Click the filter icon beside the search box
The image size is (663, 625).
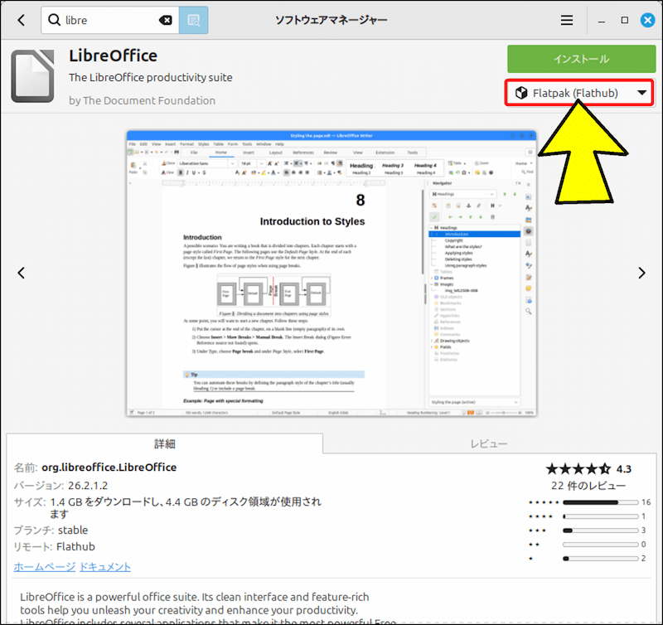tap(192, 19)
